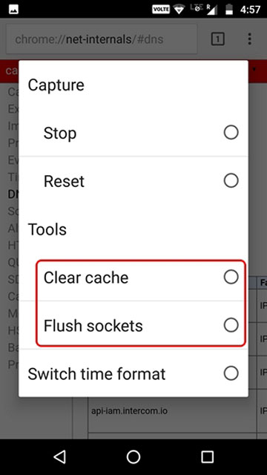Expand the red header dropdown arrow
267x475 pixels.
(x=254, y=69)
